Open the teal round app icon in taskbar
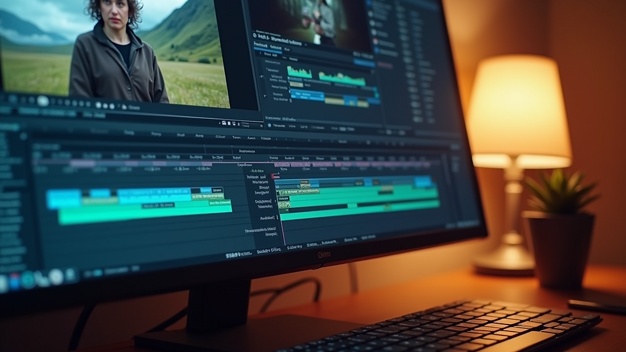The image size is (626, 352). [x=28, y=279]
